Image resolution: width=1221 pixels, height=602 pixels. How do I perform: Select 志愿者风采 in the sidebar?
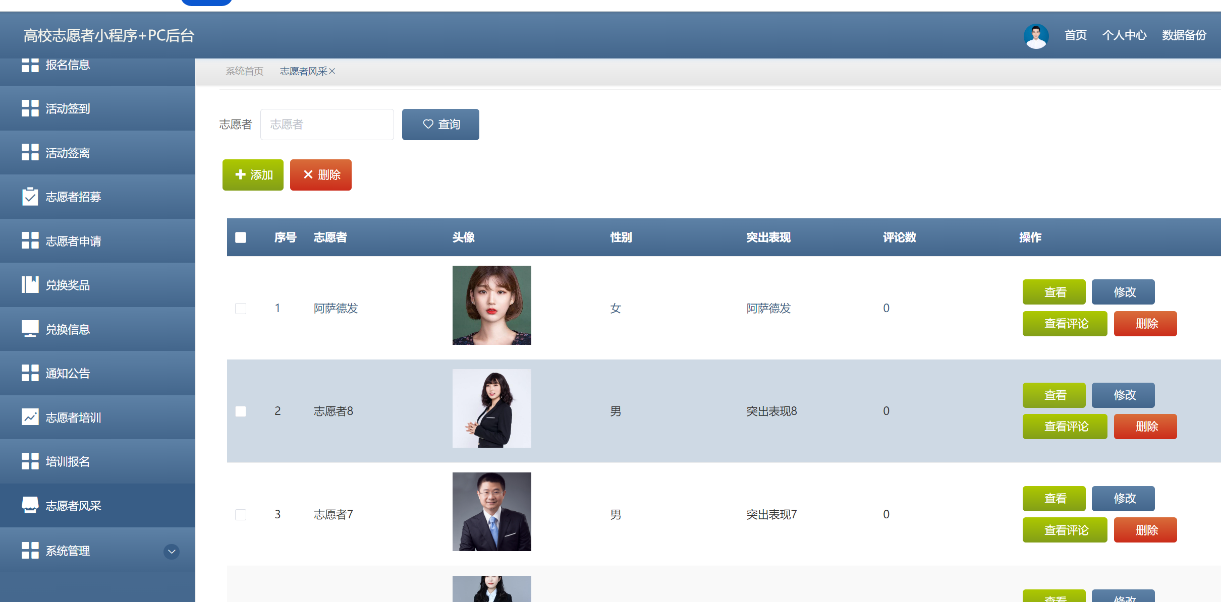97,506
